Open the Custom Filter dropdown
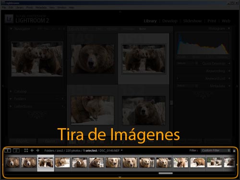This screenshot has height=180, width=240. [216, 150]
